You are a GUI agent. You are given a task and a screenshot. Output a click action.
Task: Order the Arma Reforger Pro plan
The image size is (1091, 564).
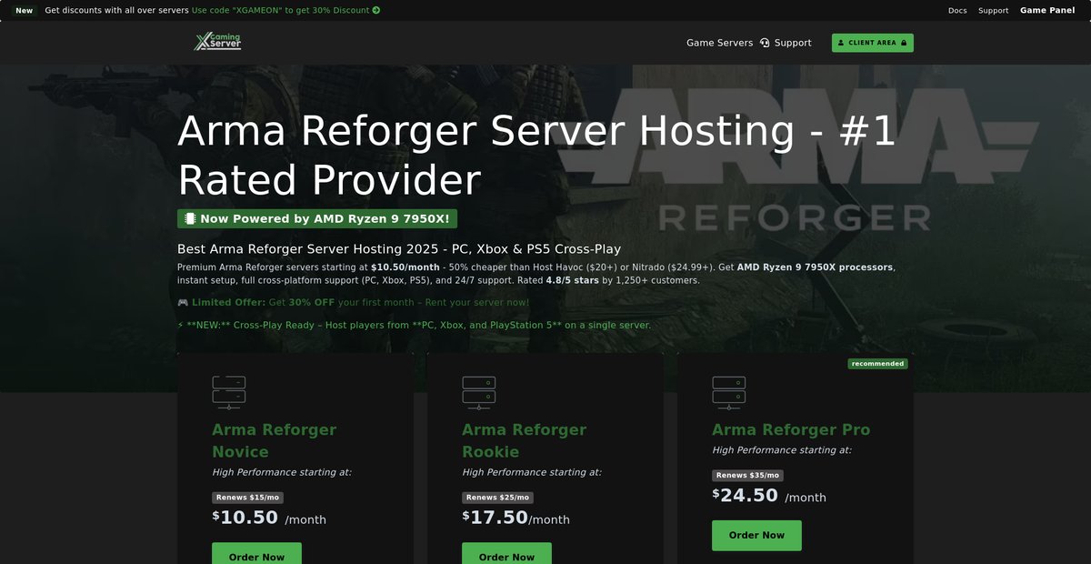coord(756,535)
